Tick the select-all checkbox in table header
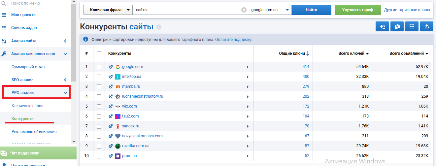This screenshot has width=436, height=166. pyautogui.click(x=99, y=53)
